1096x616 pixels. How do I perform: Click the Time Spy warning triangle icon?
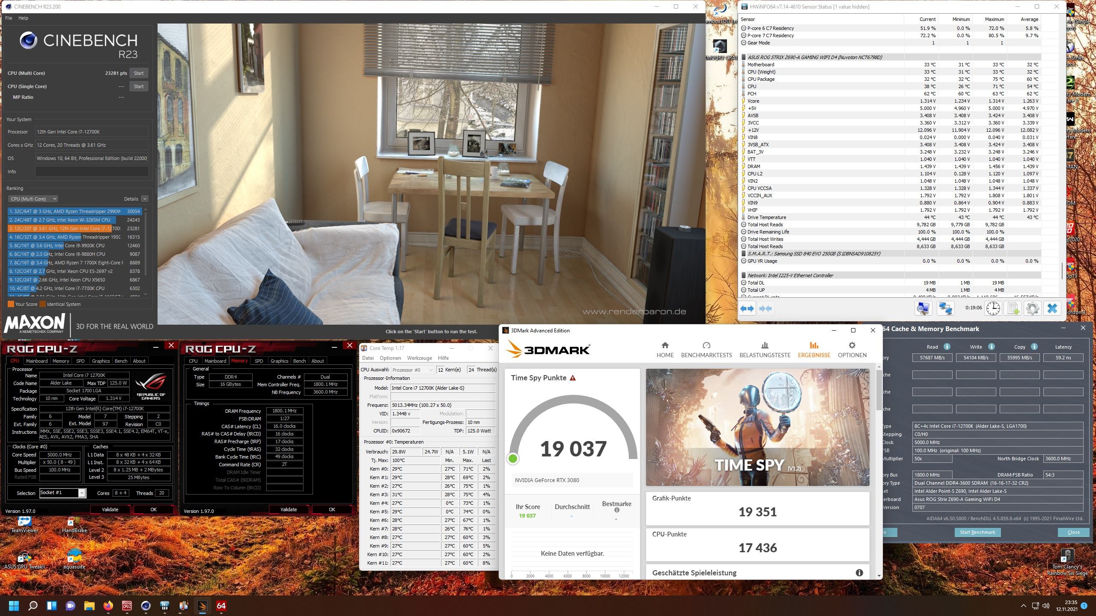[573, 378]
